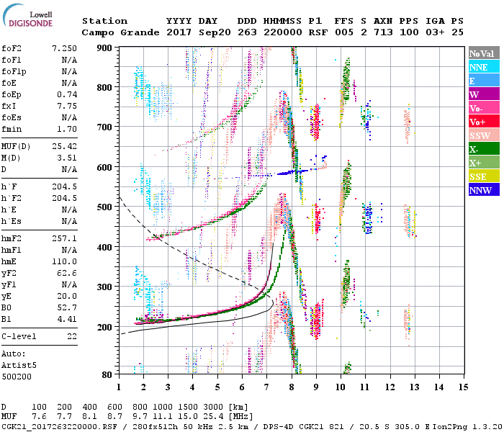This screenshot has height=432, width=504.
Task: Select the SSW legend swatch
Action: pyautogui.click(x=484, y=135)
